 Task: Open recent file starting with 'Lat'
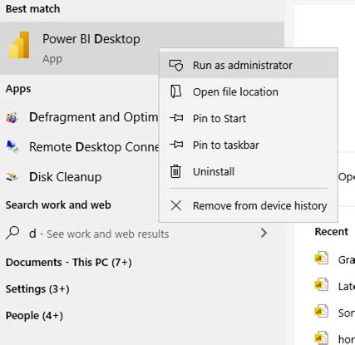346,286
